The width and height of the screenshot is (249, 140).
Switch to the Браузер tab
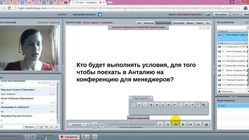(149, 23)
